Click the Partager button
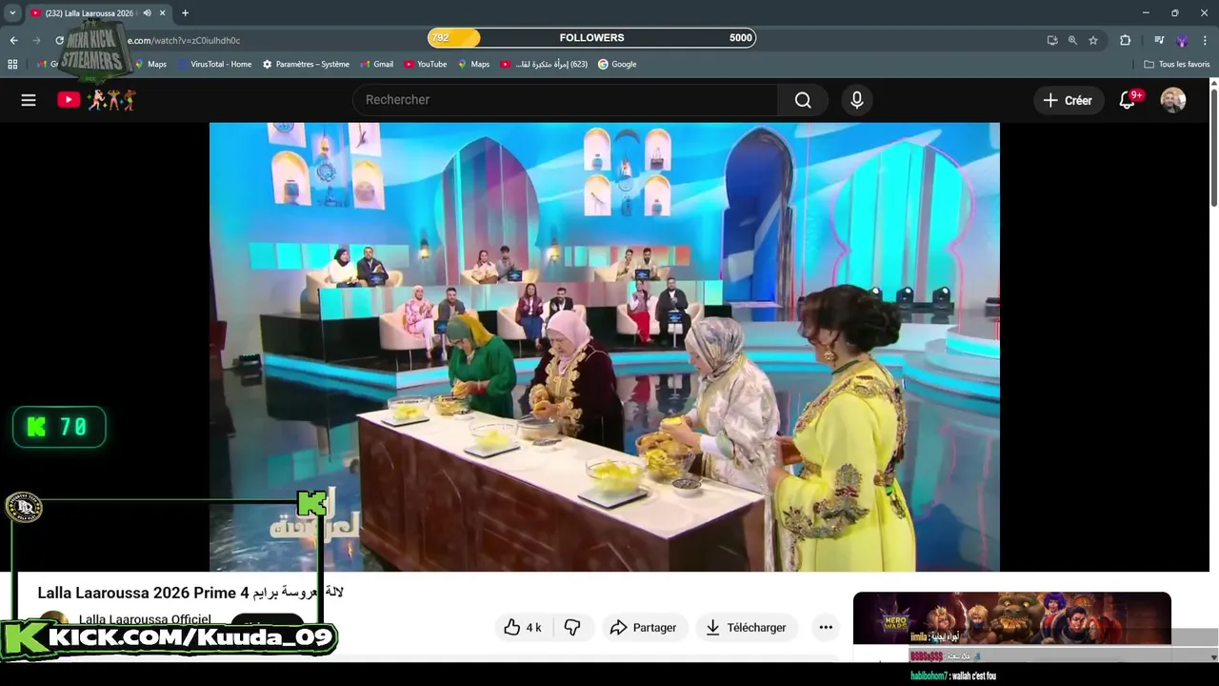1219x686 pixels. point(644,627)
